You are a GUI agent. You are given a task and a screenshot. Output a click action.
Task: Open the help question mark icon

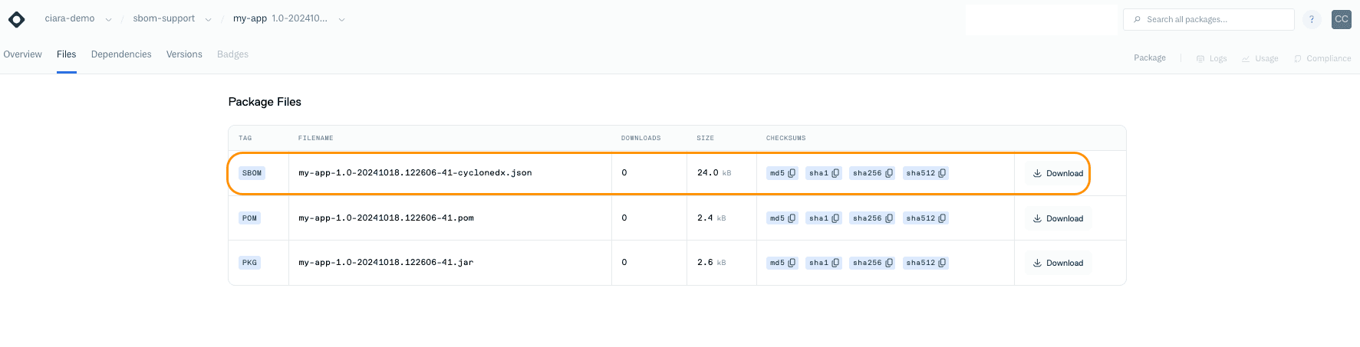1312,20
